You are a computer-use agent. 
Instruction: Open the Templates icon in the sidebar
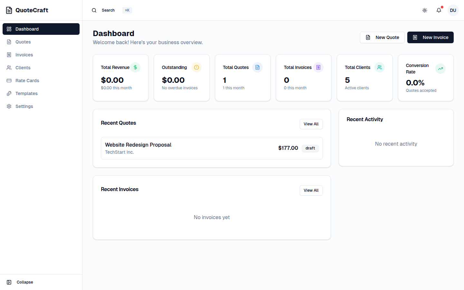[9, 93]
